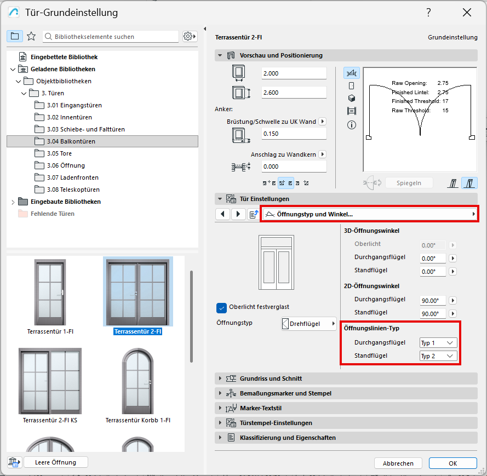Click the flip door orientation icon left of Spiegeln
The width and height of the screenshot is (487, 476).
tap(372, 183)
